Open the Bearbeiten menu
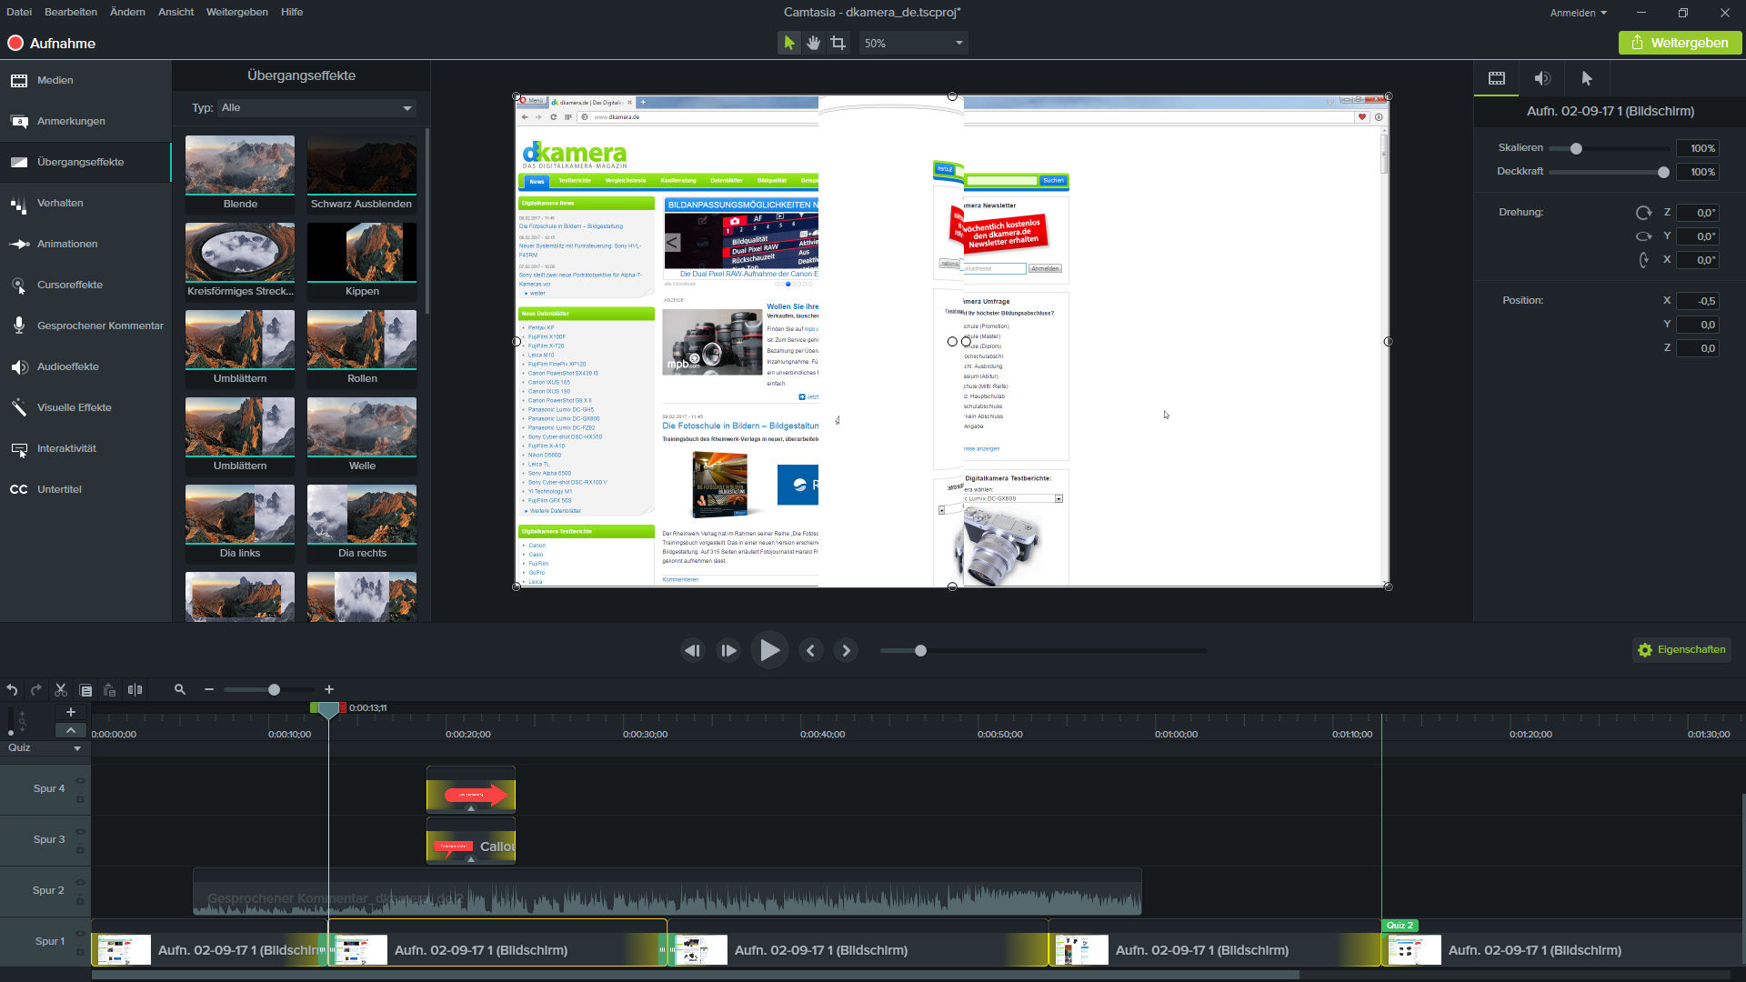1746x982 pixels. pos(70,12)
